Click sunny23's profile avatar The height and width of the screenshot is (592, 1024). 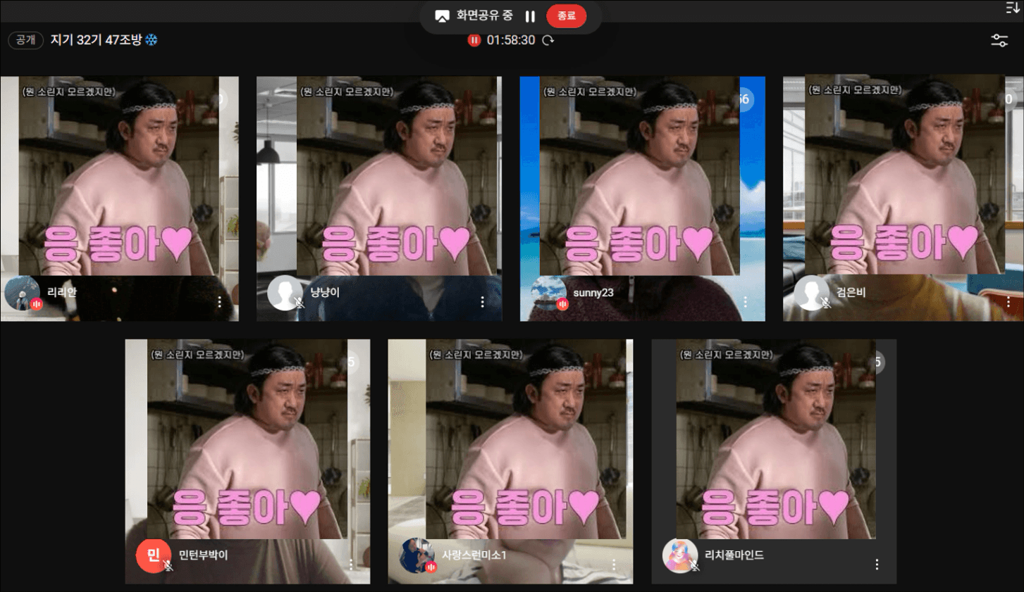tap(548, 293)
